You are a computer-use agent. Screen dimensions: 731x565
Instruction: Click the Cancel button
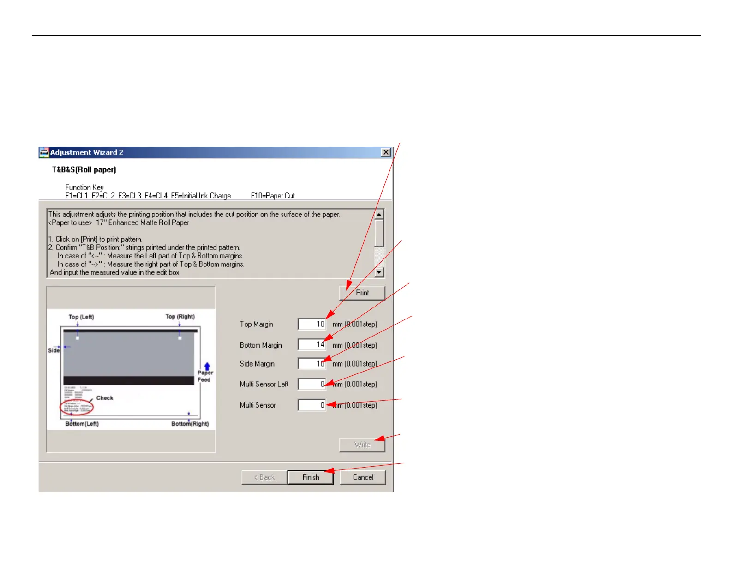[x=363, y=477]
